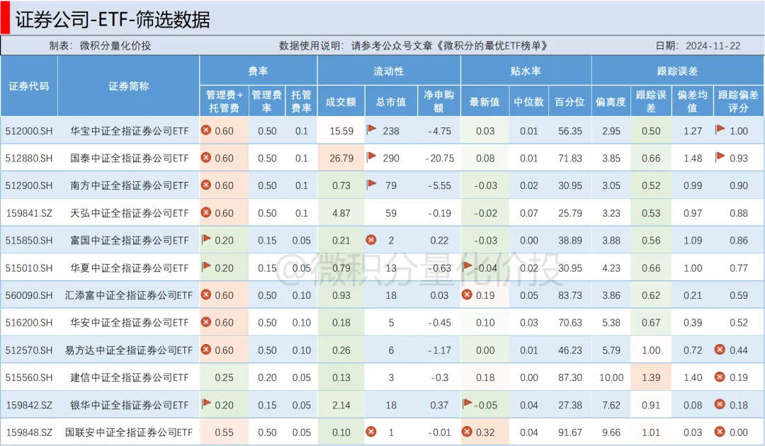Select the 流动性 header group
The image size is (765, 446).
pos(388,72)
